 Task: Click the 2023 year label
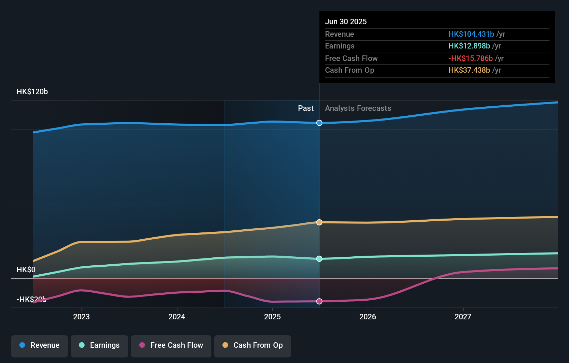click(x=81, y=317)
